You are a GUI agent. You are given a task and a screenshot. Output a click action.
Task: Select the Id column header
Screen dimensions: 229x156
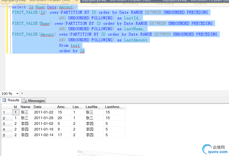click(x=16, y=107)
